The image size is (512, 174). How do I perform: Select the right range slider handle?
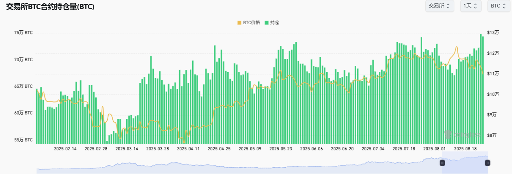pyautogui.click(x=487, y=163)
